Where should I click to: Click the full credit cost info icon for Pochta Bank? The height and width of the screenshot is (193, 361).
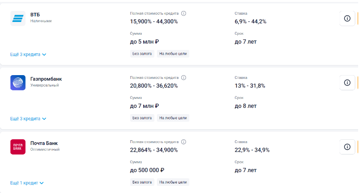[184, 142]
